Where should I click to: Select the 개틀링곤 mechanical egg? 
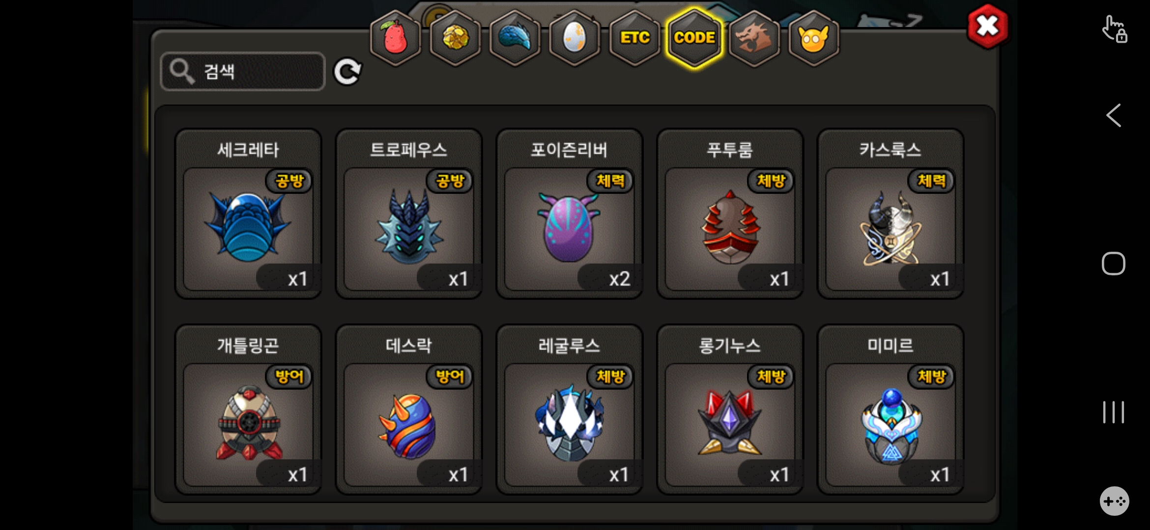[x=248, y=409]
